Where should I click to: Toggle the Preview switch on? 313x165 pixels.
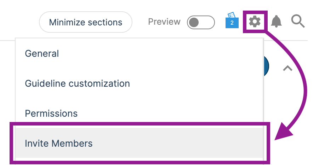click(x=201, y=22)
